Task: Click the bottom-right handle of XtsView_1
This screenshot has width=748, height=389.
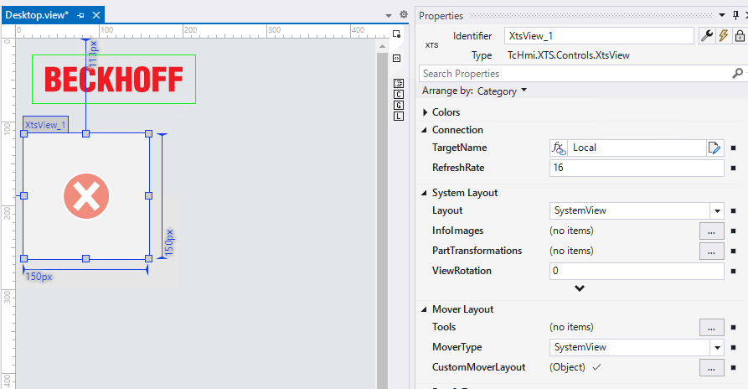Action: pos(149,259)
